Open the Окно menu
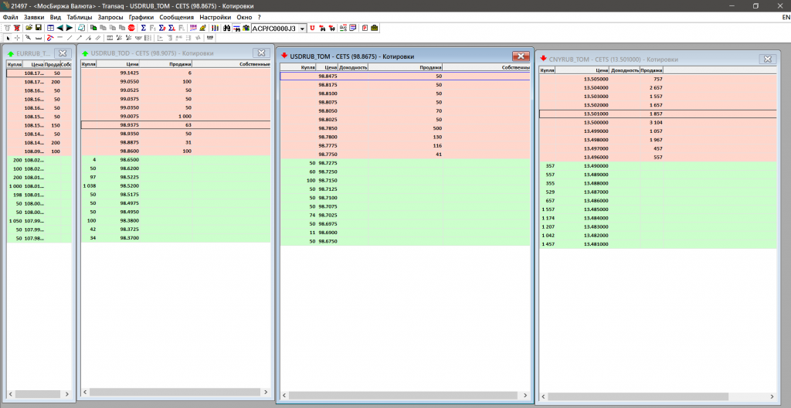The image size is (791, 408). 245,17
